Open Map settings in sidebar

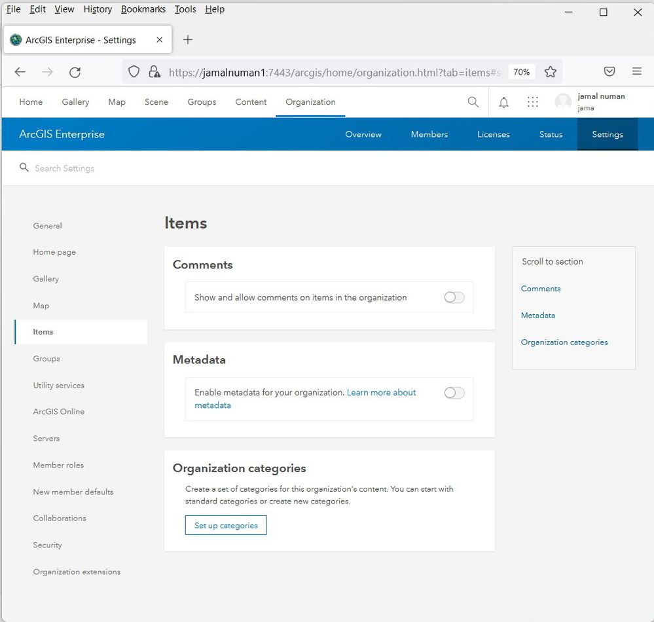(41, 305)
